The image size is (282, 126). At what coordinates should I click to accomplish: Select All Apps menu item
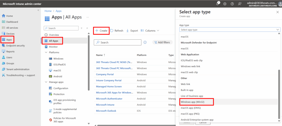(54, 41)
